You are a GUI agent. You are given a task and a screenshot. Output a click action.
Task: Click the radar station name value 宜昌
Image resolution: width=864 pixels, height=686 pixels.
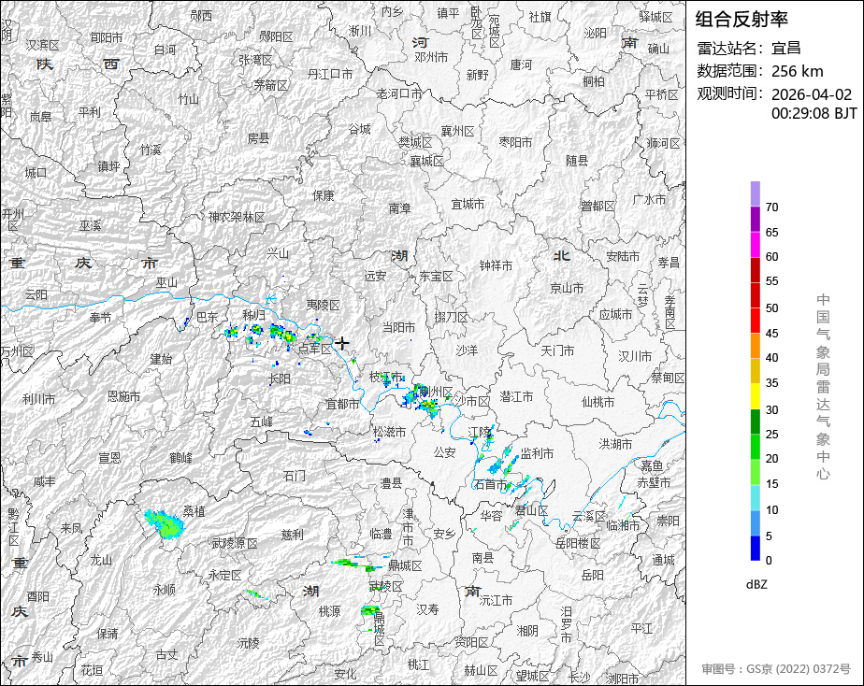pyautogui.click(x=785, y=48)
